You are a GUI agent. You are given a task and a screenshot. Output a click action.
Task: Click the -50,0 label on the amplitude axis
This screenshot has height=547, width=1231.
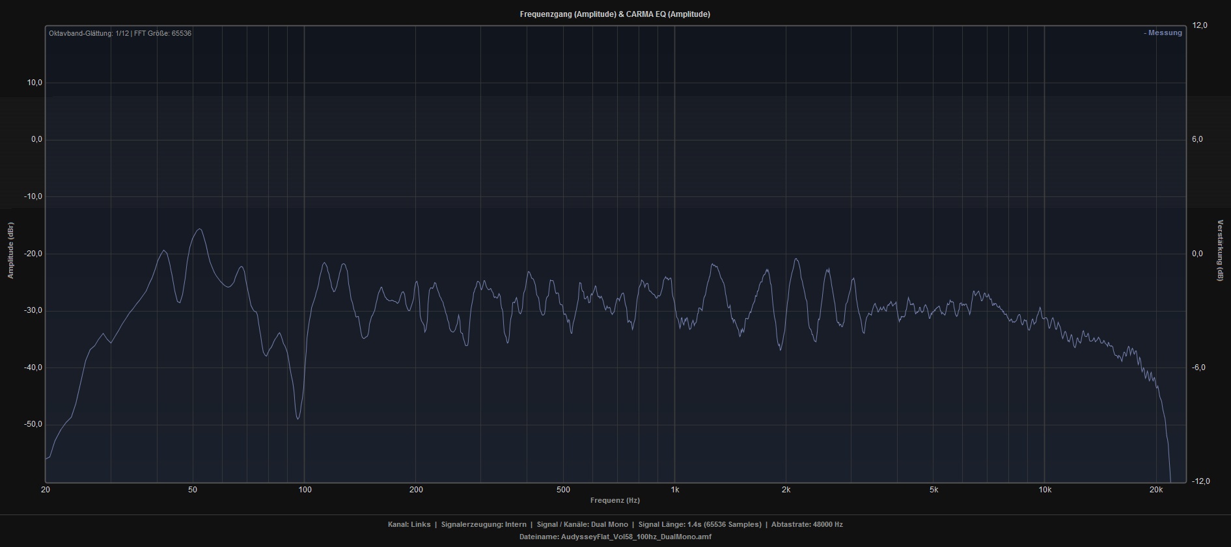pyautogui.click(x=33, y=424)
